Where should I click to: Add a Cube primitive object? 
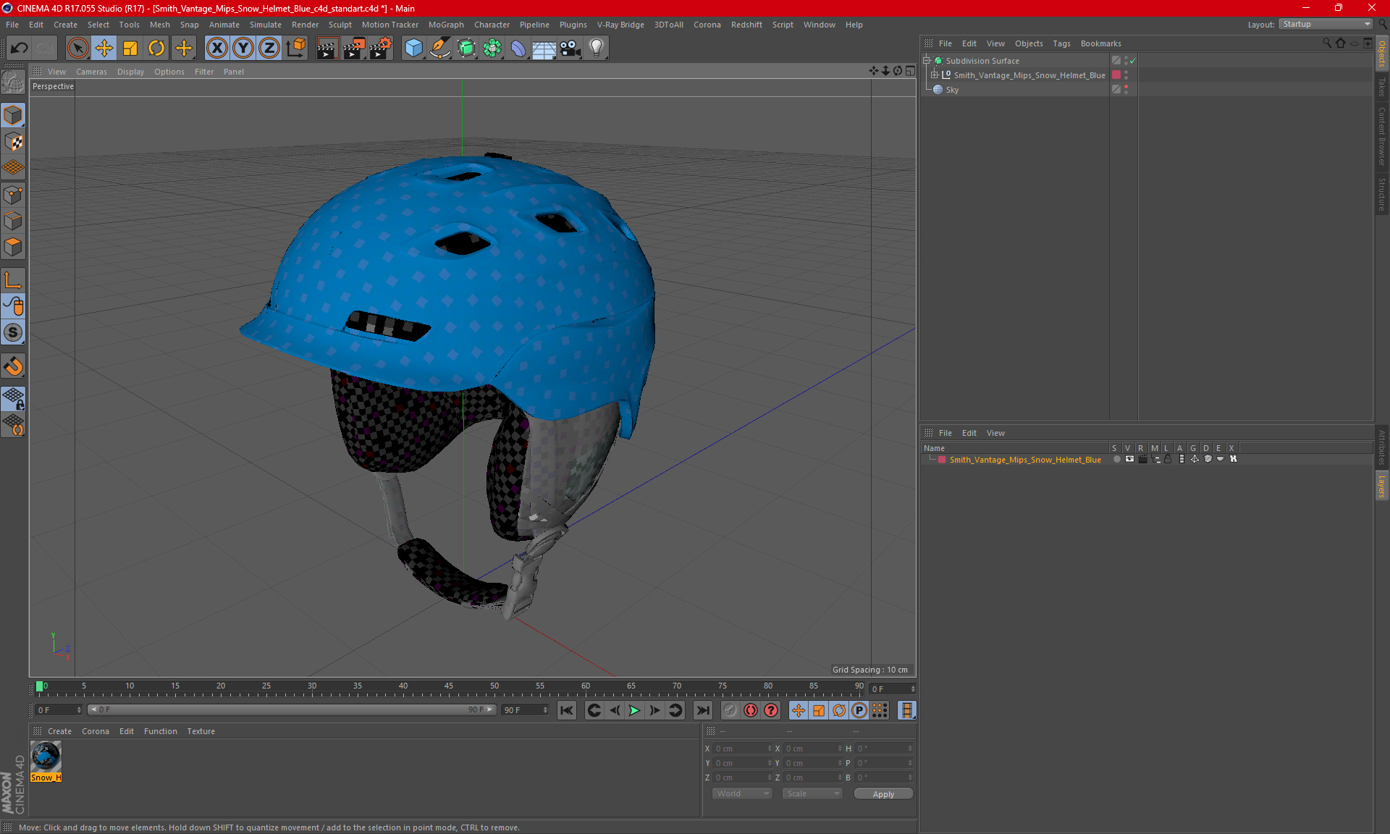(413, 49)
